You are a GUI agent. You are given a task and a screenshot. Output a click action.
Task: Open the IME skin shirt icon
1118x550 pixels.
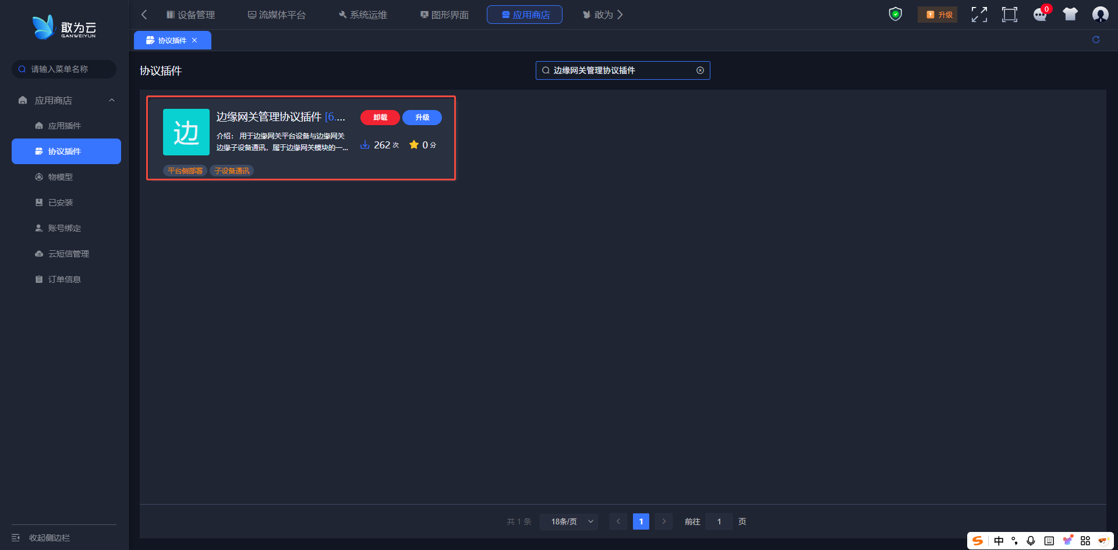click(x=1068, y=541)
